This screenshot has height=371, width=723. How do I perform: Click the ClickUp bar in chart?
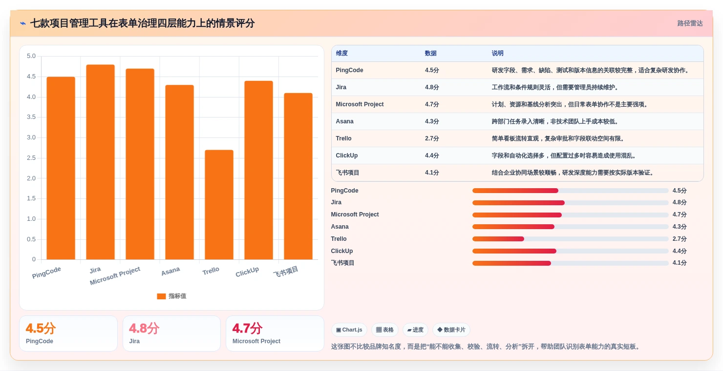pyautogui.click(x=259, y=170)
